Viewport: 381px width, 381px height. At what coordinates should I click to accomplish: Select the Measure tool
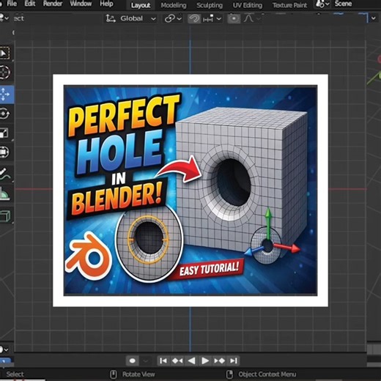[x=4, y=194]
